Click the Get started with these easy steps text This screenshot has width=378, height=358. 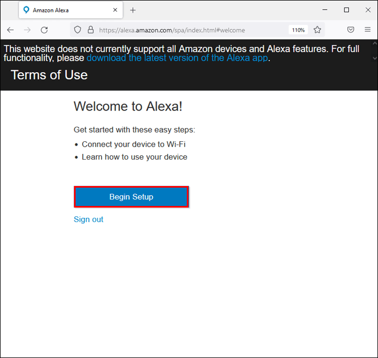pos(134,130)
